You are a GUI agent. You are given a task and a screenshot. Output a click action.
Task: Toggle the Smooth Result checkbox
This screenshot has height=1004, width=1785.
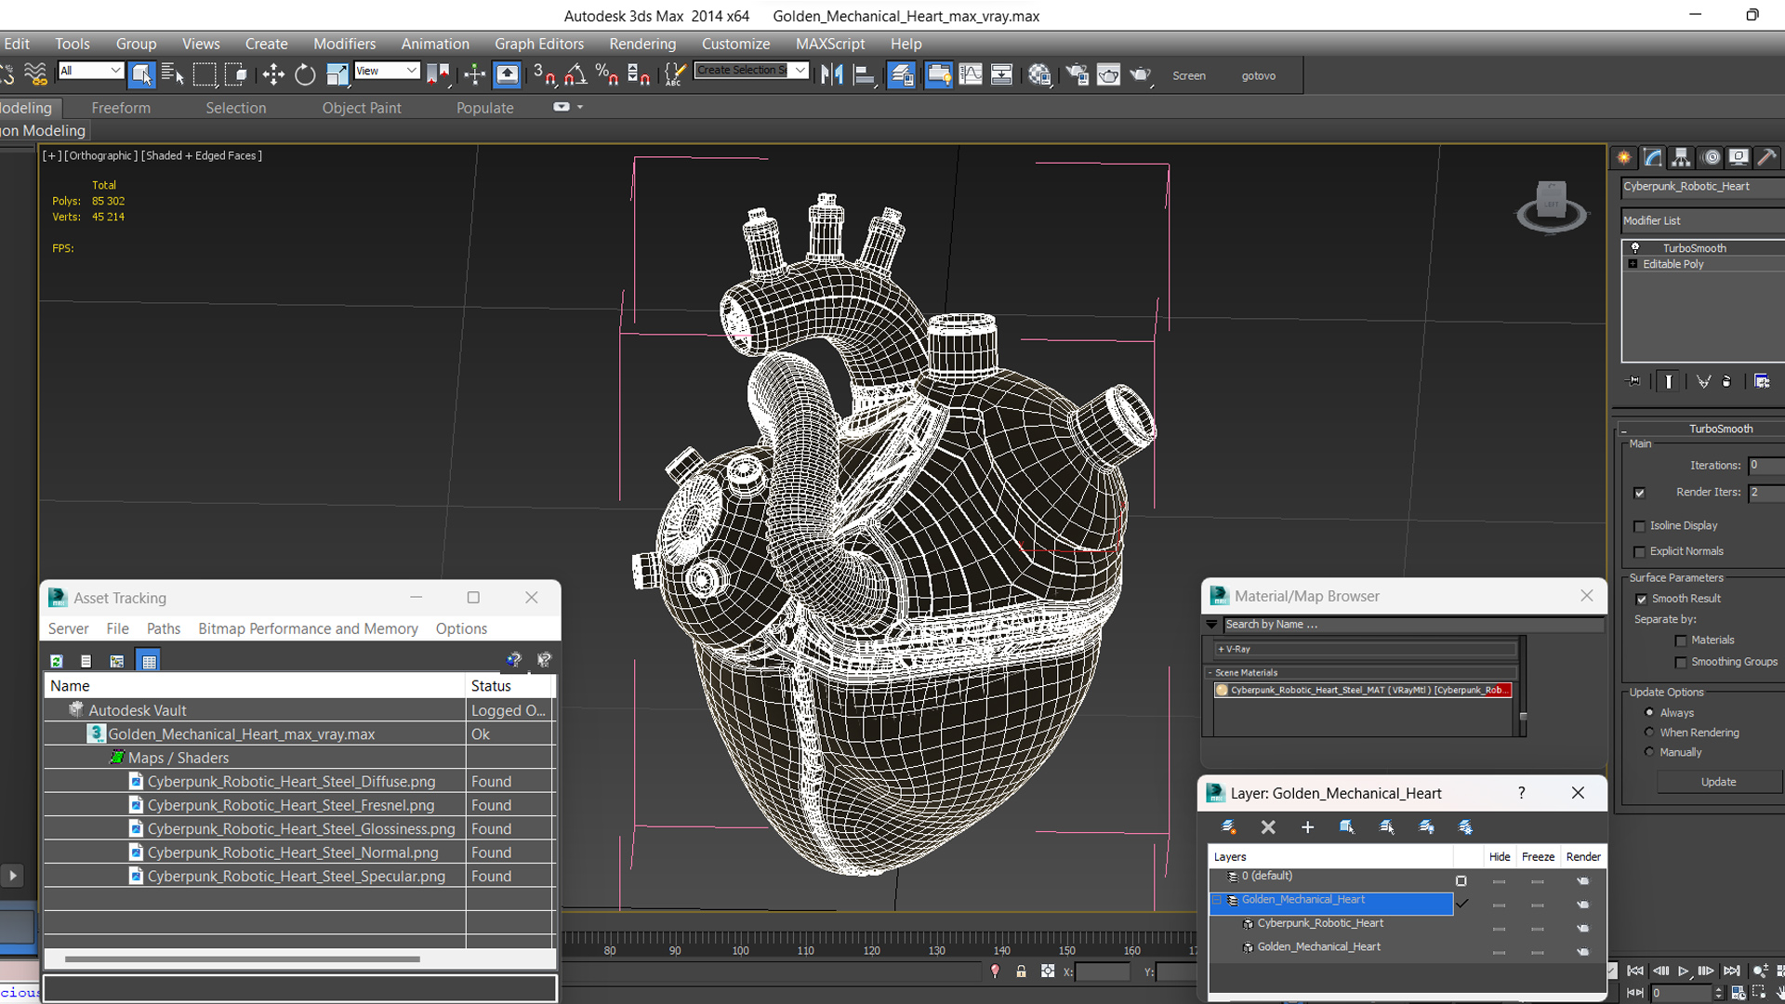(1641, 600)
